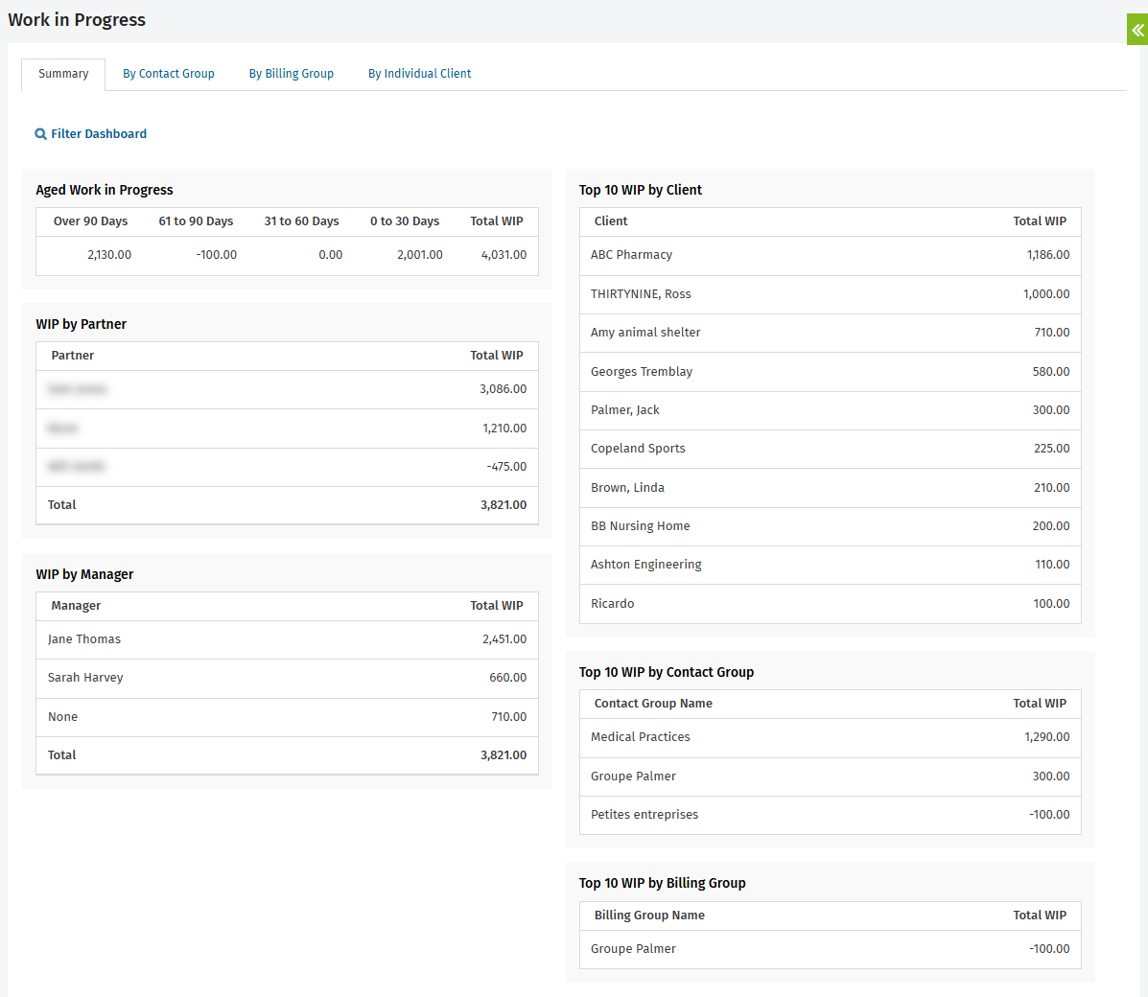
Task: Click the 31 to 60 Days value 0.00
Action: coord(330,255)
